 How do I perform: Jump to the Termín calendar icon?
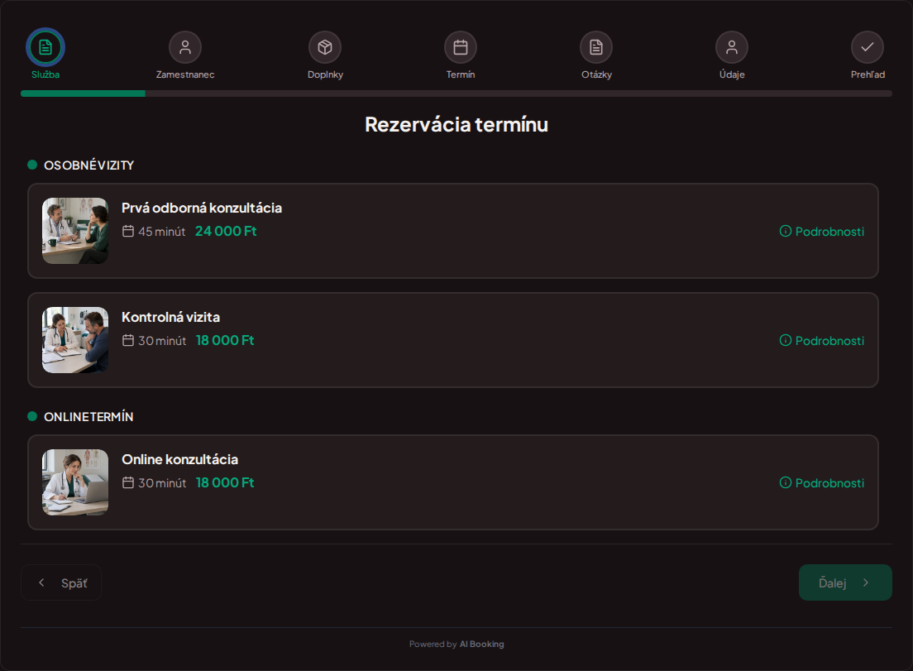[461, 47]
